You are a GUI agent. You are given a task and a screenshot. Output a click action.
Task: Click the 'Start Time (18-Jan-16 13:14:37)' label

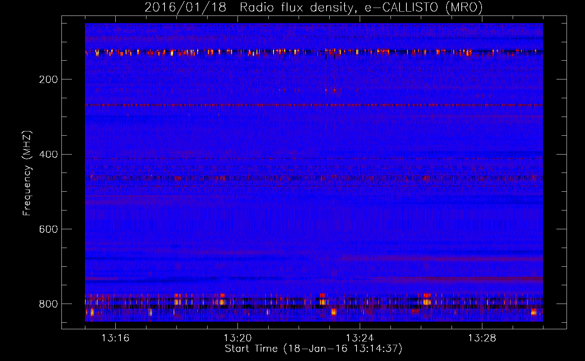313,349
